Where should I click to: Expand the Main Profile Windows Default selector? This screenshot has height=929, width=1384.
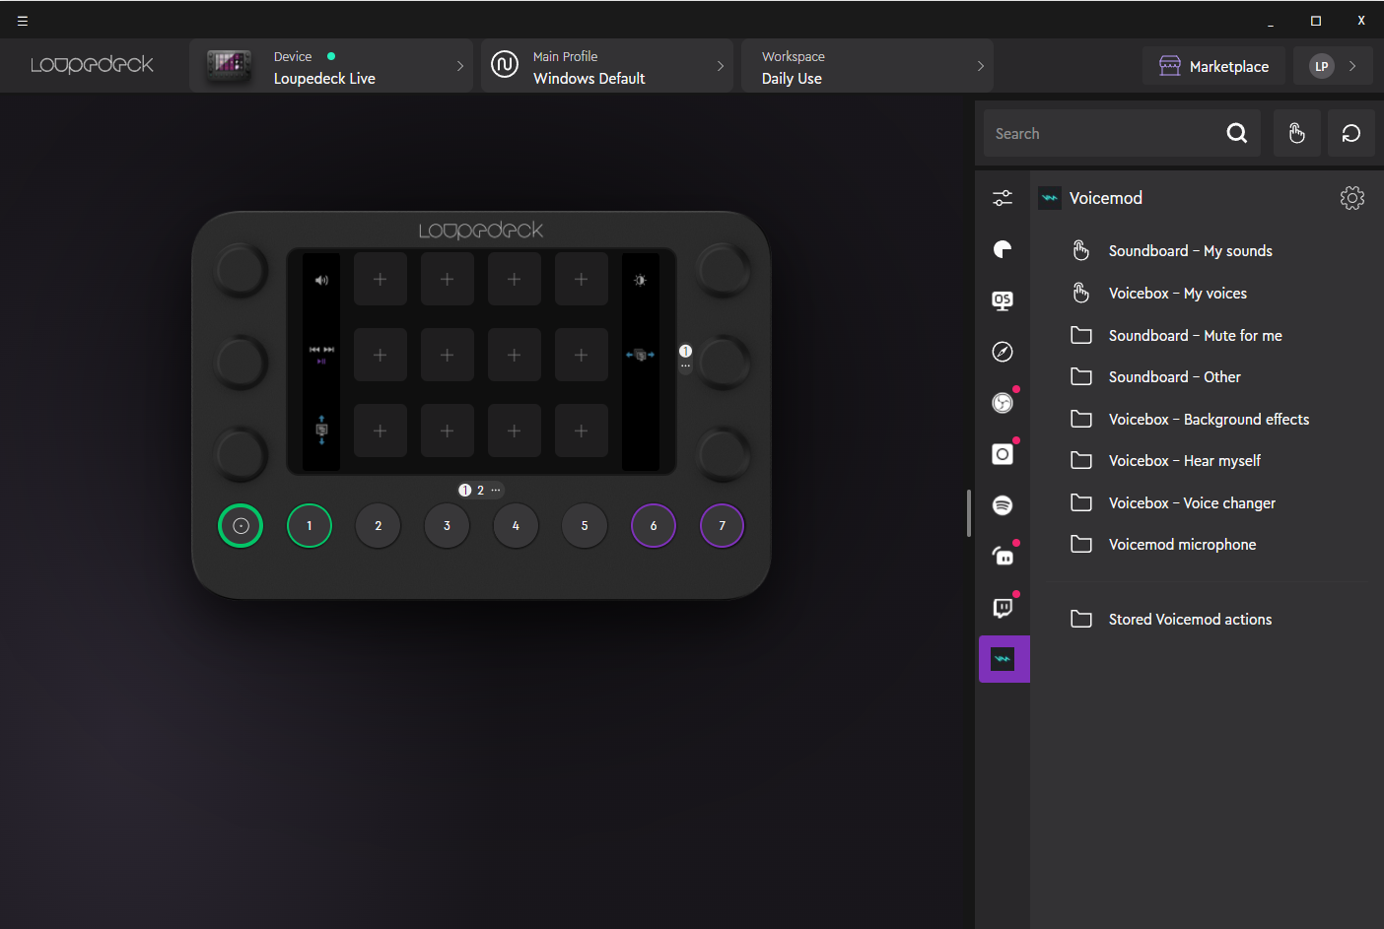coord(607,66)
